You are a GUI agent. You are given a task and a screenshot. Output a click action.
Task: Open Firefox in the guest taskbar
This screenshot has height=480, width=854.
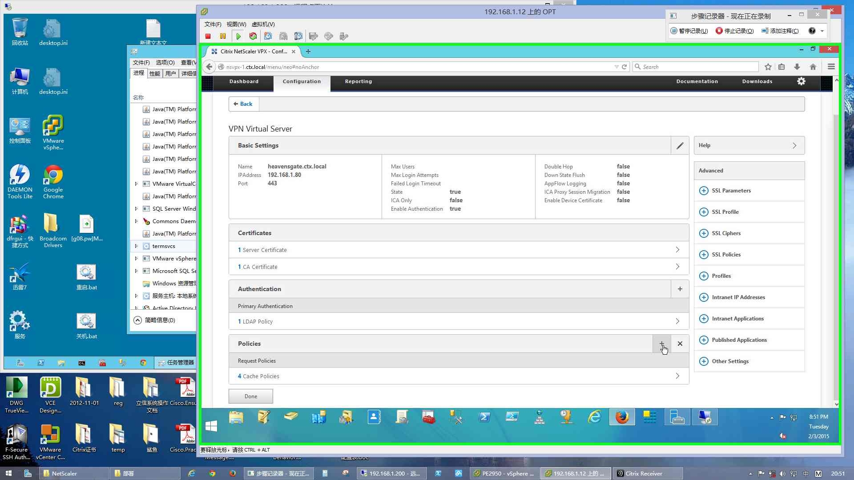pos(622,417)
